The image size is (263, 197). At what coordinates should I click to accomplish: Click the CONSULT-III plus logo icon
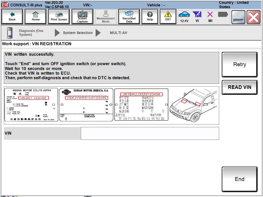point(5,5)
